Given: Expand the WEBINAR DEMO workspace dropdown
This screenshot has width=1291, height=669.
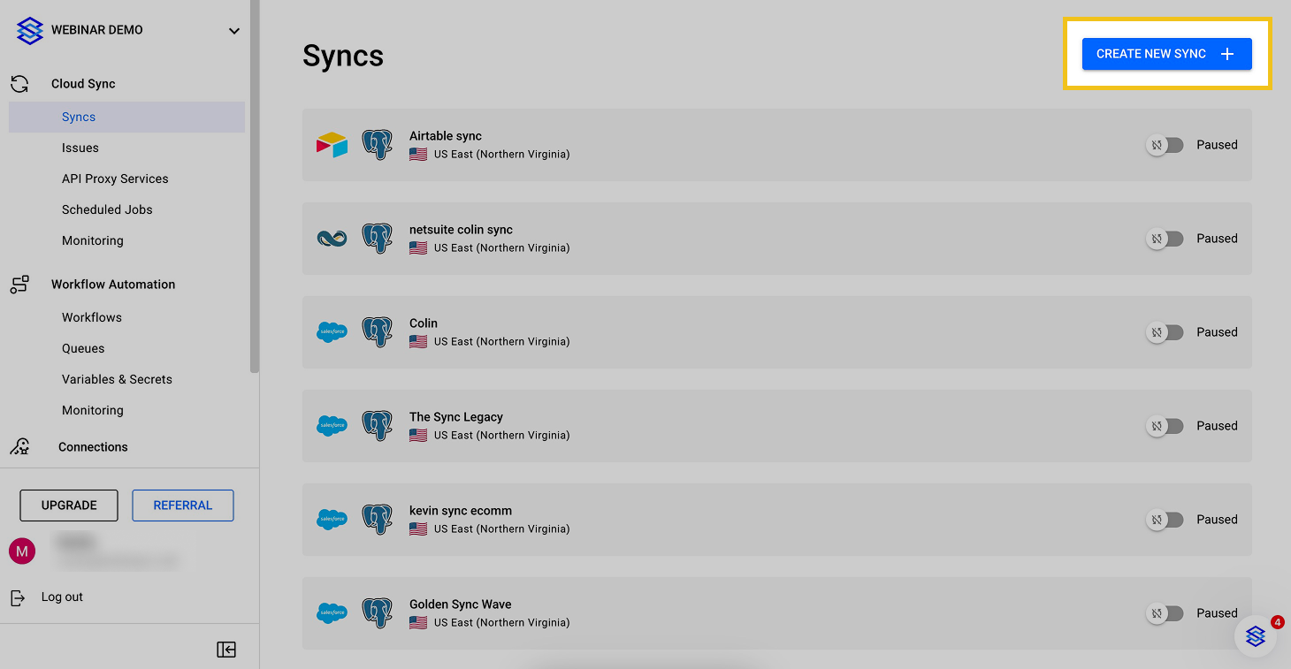Looking at the screenshot, I should [x=233, y=31].
